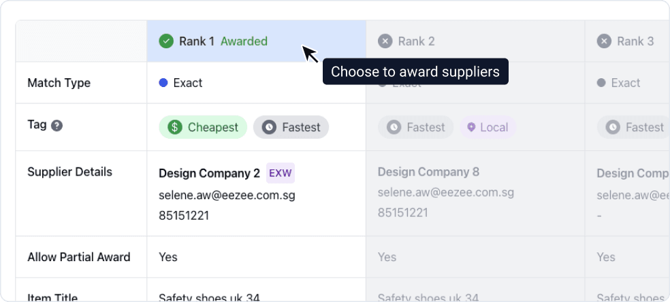Click the Rank 3 grey X icon
Viewport: 670px width, 302px height.
click(604, 41)
